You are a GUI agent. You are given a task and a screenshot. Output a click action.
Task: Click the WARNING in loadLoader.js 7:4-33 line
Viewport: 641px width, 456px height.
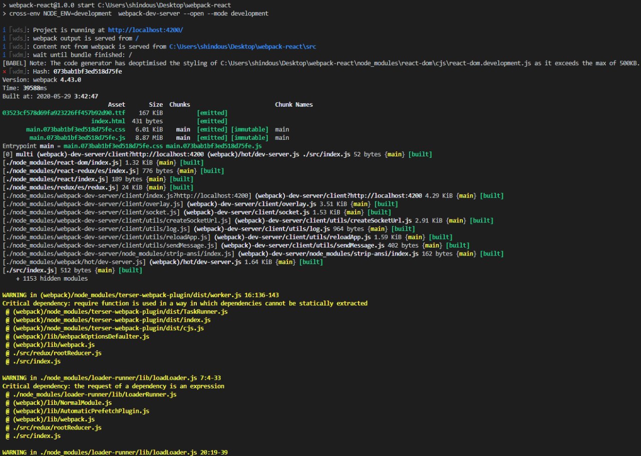tap(112, 378)
